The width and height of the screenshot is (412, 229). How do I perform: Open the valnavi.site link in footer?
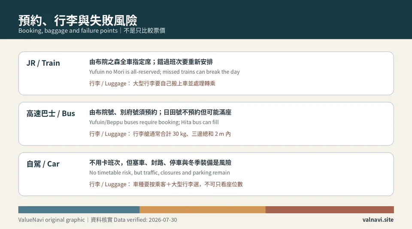point(378,220)
